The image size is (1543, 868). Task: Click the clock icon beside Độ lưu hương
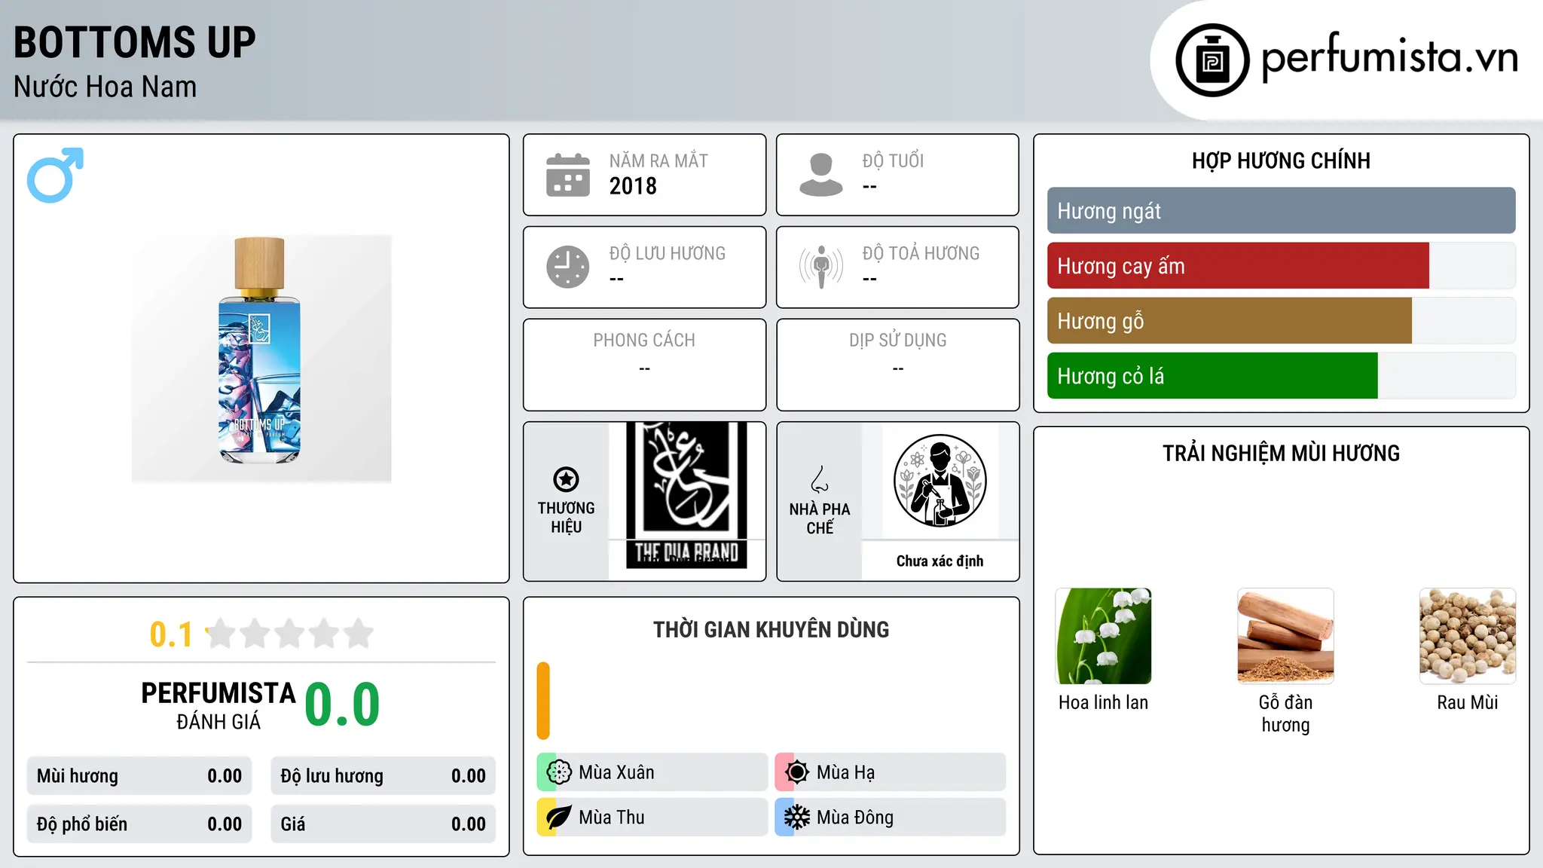(568, 267)
